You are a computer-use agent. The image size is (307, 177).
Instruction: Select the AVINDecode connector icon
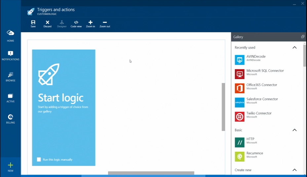240,60
